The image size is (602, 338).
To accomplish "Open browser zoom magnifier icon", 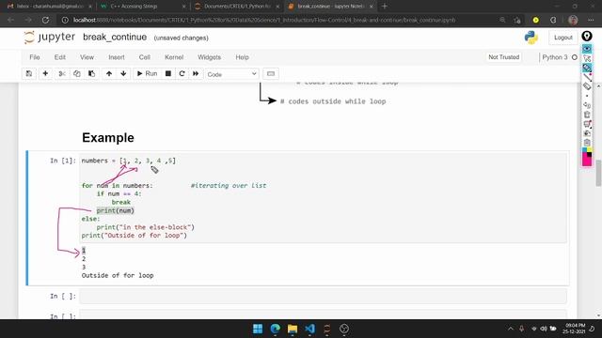I will tap(502, 20).
